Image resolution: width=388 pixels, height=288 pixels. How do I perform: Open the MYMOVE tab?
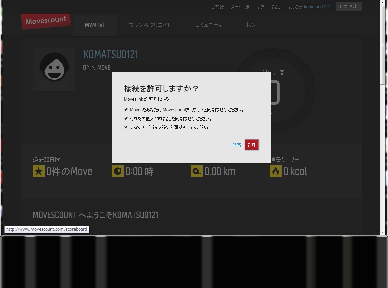[x=95, y=25]
